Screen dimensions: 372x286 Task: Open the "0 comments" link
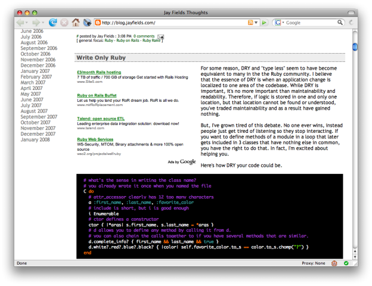145,36
